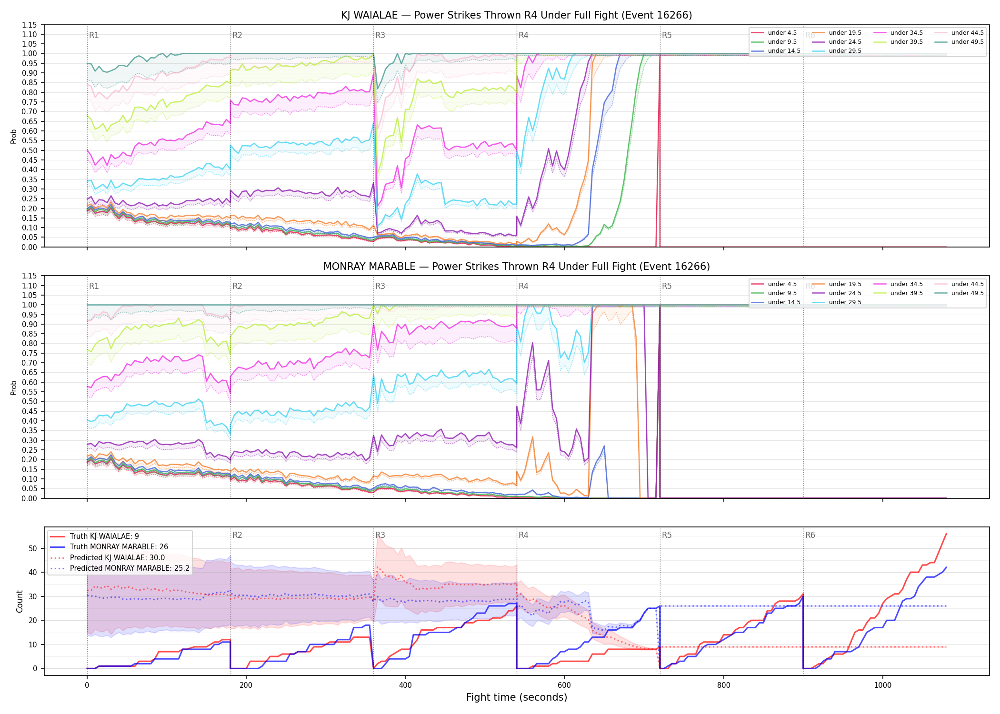Click the '800' tick on the time axis
This screenshot has height=714, width=1000.
[724, 685]
